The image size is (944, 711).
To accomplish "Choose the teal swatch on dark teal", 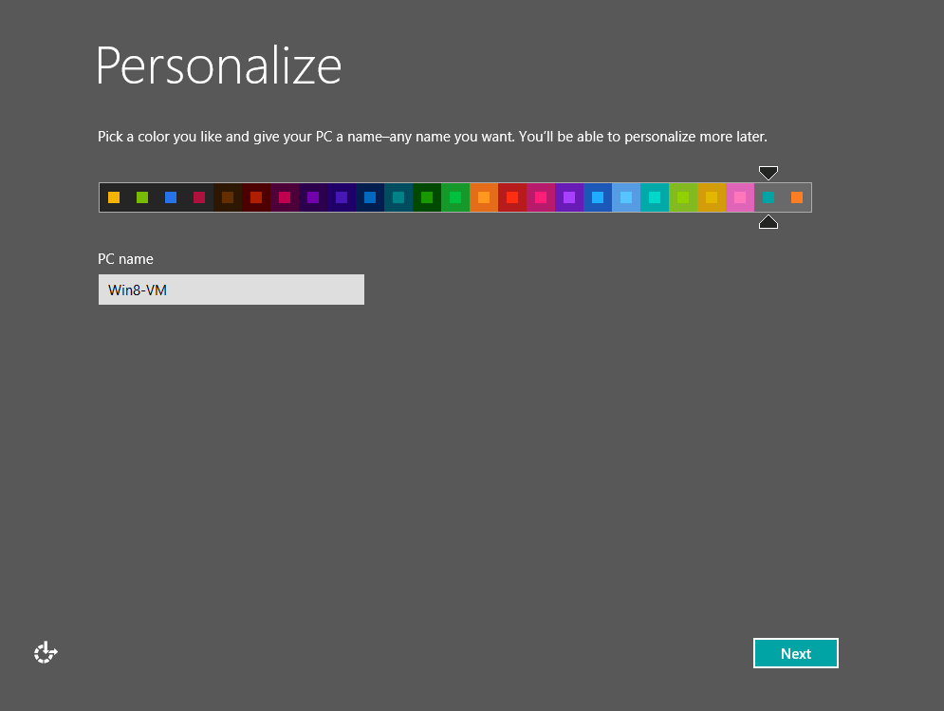I will 398,197.
